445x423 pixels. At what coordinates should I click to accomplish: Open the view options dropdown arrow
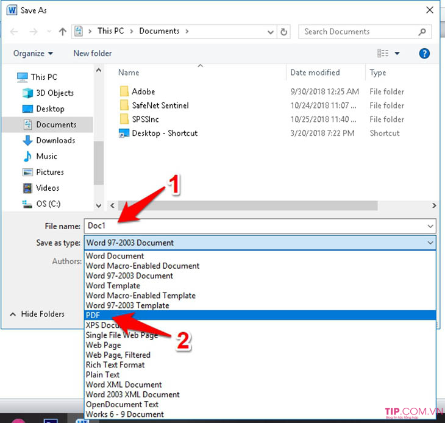[x=397, y=54]
